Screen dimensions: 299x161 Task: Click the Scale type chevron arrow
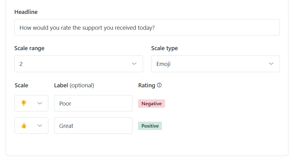[271, 64]
